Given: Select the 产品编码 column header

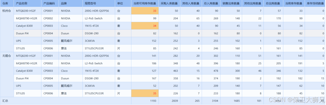Looking at the screenshot, I should coord(50,4).
